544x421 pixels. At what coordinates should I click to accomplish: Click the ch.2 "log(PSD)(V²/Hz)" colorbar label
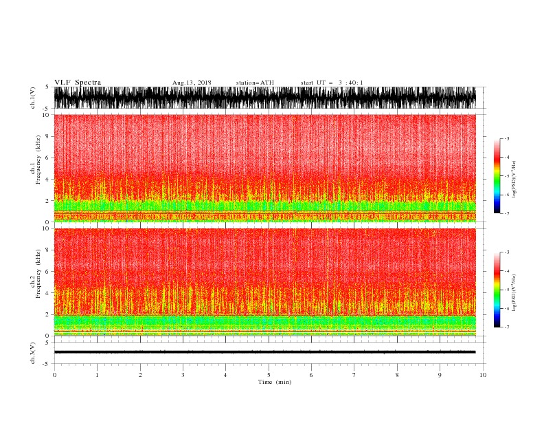pos(514,293)
